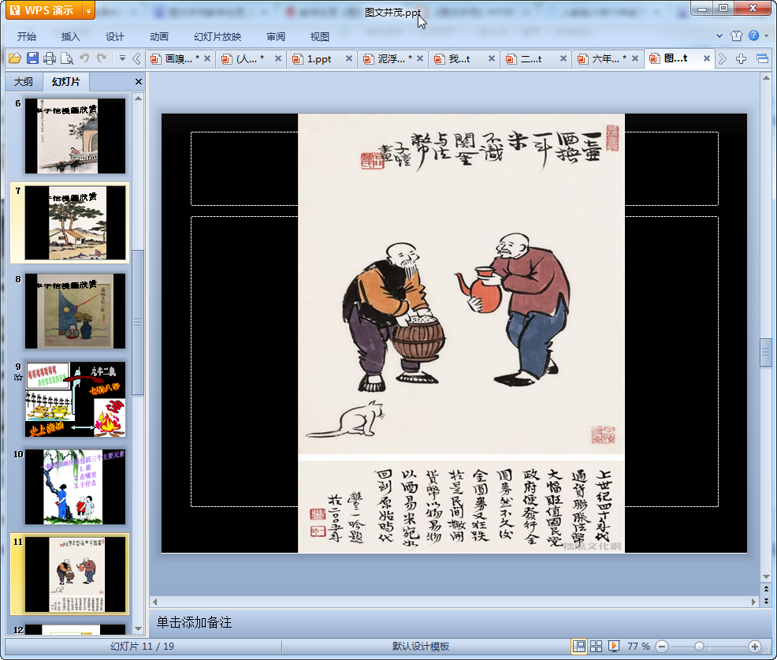Play slide 9 animation star icon
Viewport: 777px width, 660px height.
tap(18, 378)
